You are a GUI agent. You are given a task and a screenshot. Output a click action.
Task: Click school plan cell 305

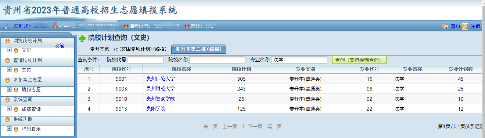tap(241, 79)
